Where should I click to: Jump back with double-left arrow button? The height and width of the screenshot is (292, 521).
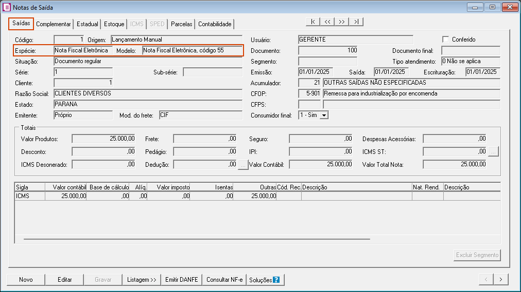327,22
